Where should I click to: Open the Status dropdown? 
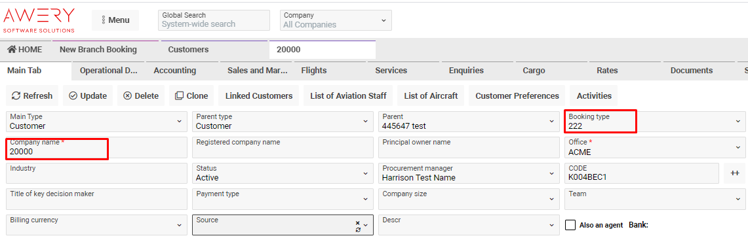coord(283,173)
